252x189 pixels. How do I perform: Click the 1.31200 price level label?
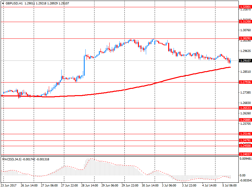(x=245, y=22)
